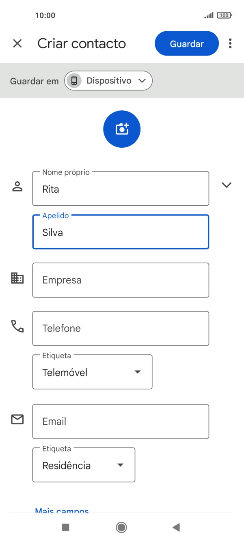Expand additional name fields with the chevron

point(227,185)
